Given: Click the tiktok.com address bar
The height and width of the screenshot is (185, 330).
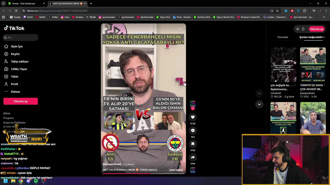Looking at the screenshot, I should [144, 11].
